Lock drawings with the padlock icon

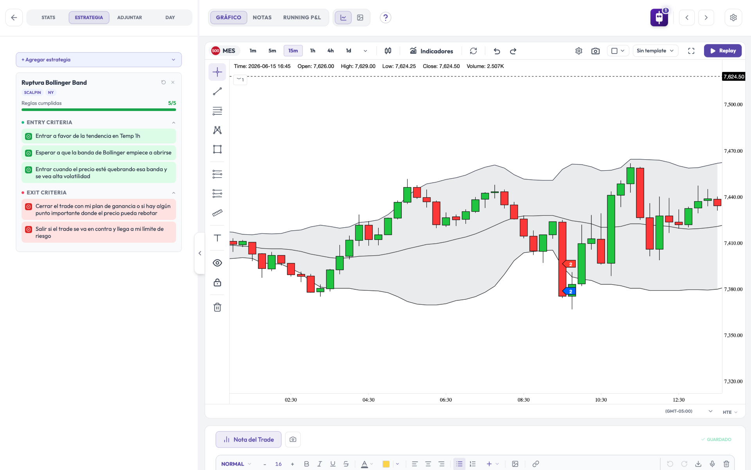tap(217, 282)
